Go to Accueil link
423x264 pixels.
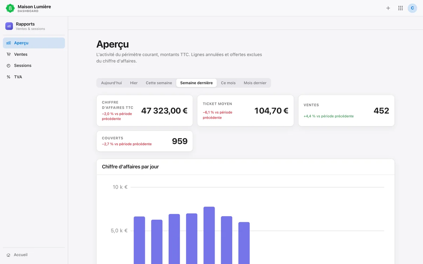(x=34, y=255)
